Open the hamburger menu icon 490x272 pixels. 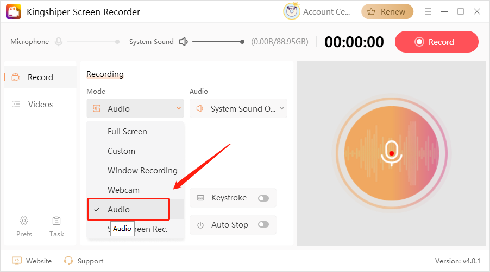click(428, 11)
